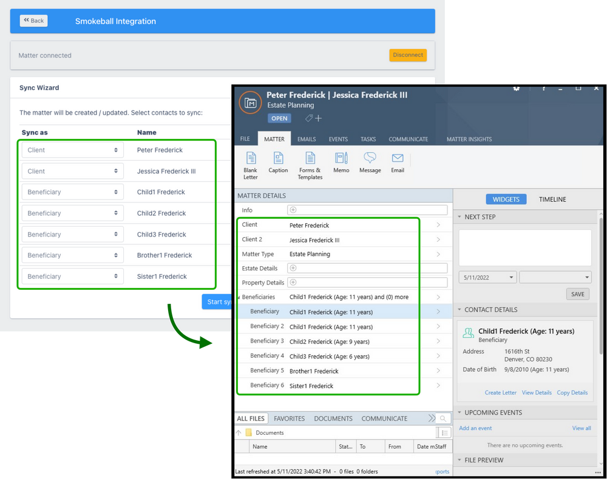This screenshot has height=479, width=607.
Task: Open the date dropdown showing 5/11/2022
Action: (x=487, y=277)
